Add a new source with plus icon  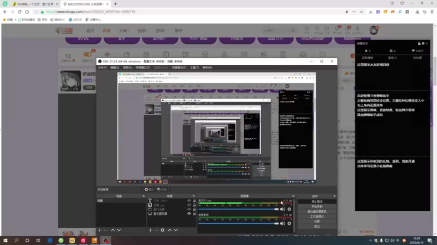pos(151,230)
